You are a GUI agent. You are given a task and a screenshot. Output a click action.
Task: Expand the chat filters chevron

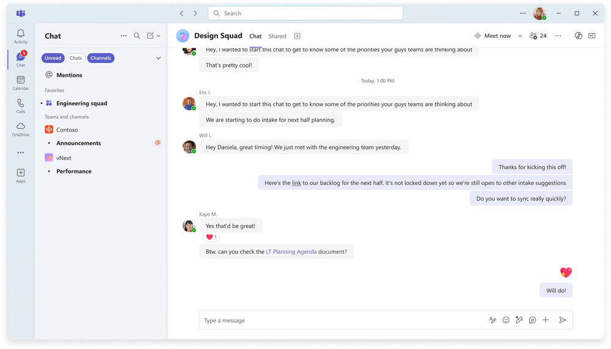[159, 58]
